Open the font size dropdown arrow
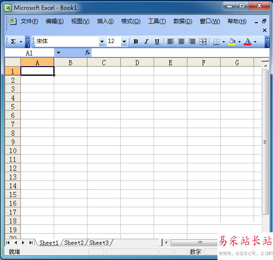Image resolution: width=273 pixels, height=260 pixels. (124, 42)
